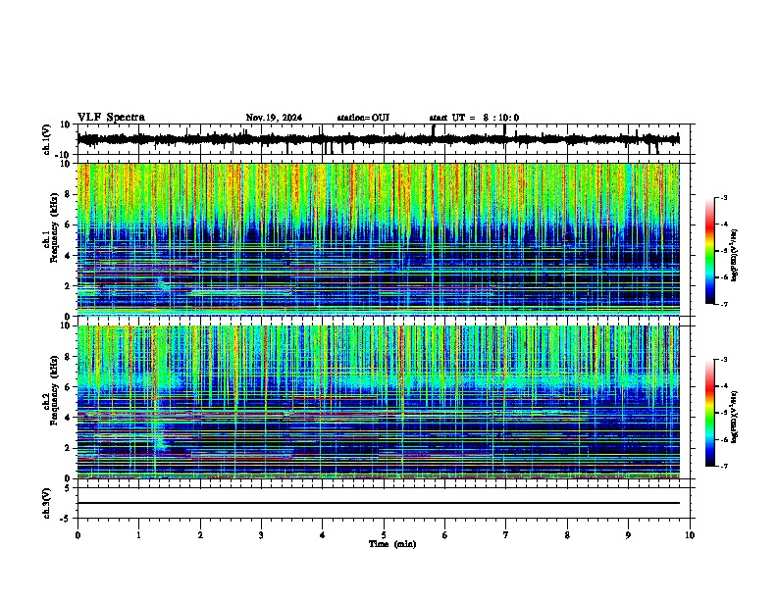Click the "3" tick on time axis

point(261,535)
